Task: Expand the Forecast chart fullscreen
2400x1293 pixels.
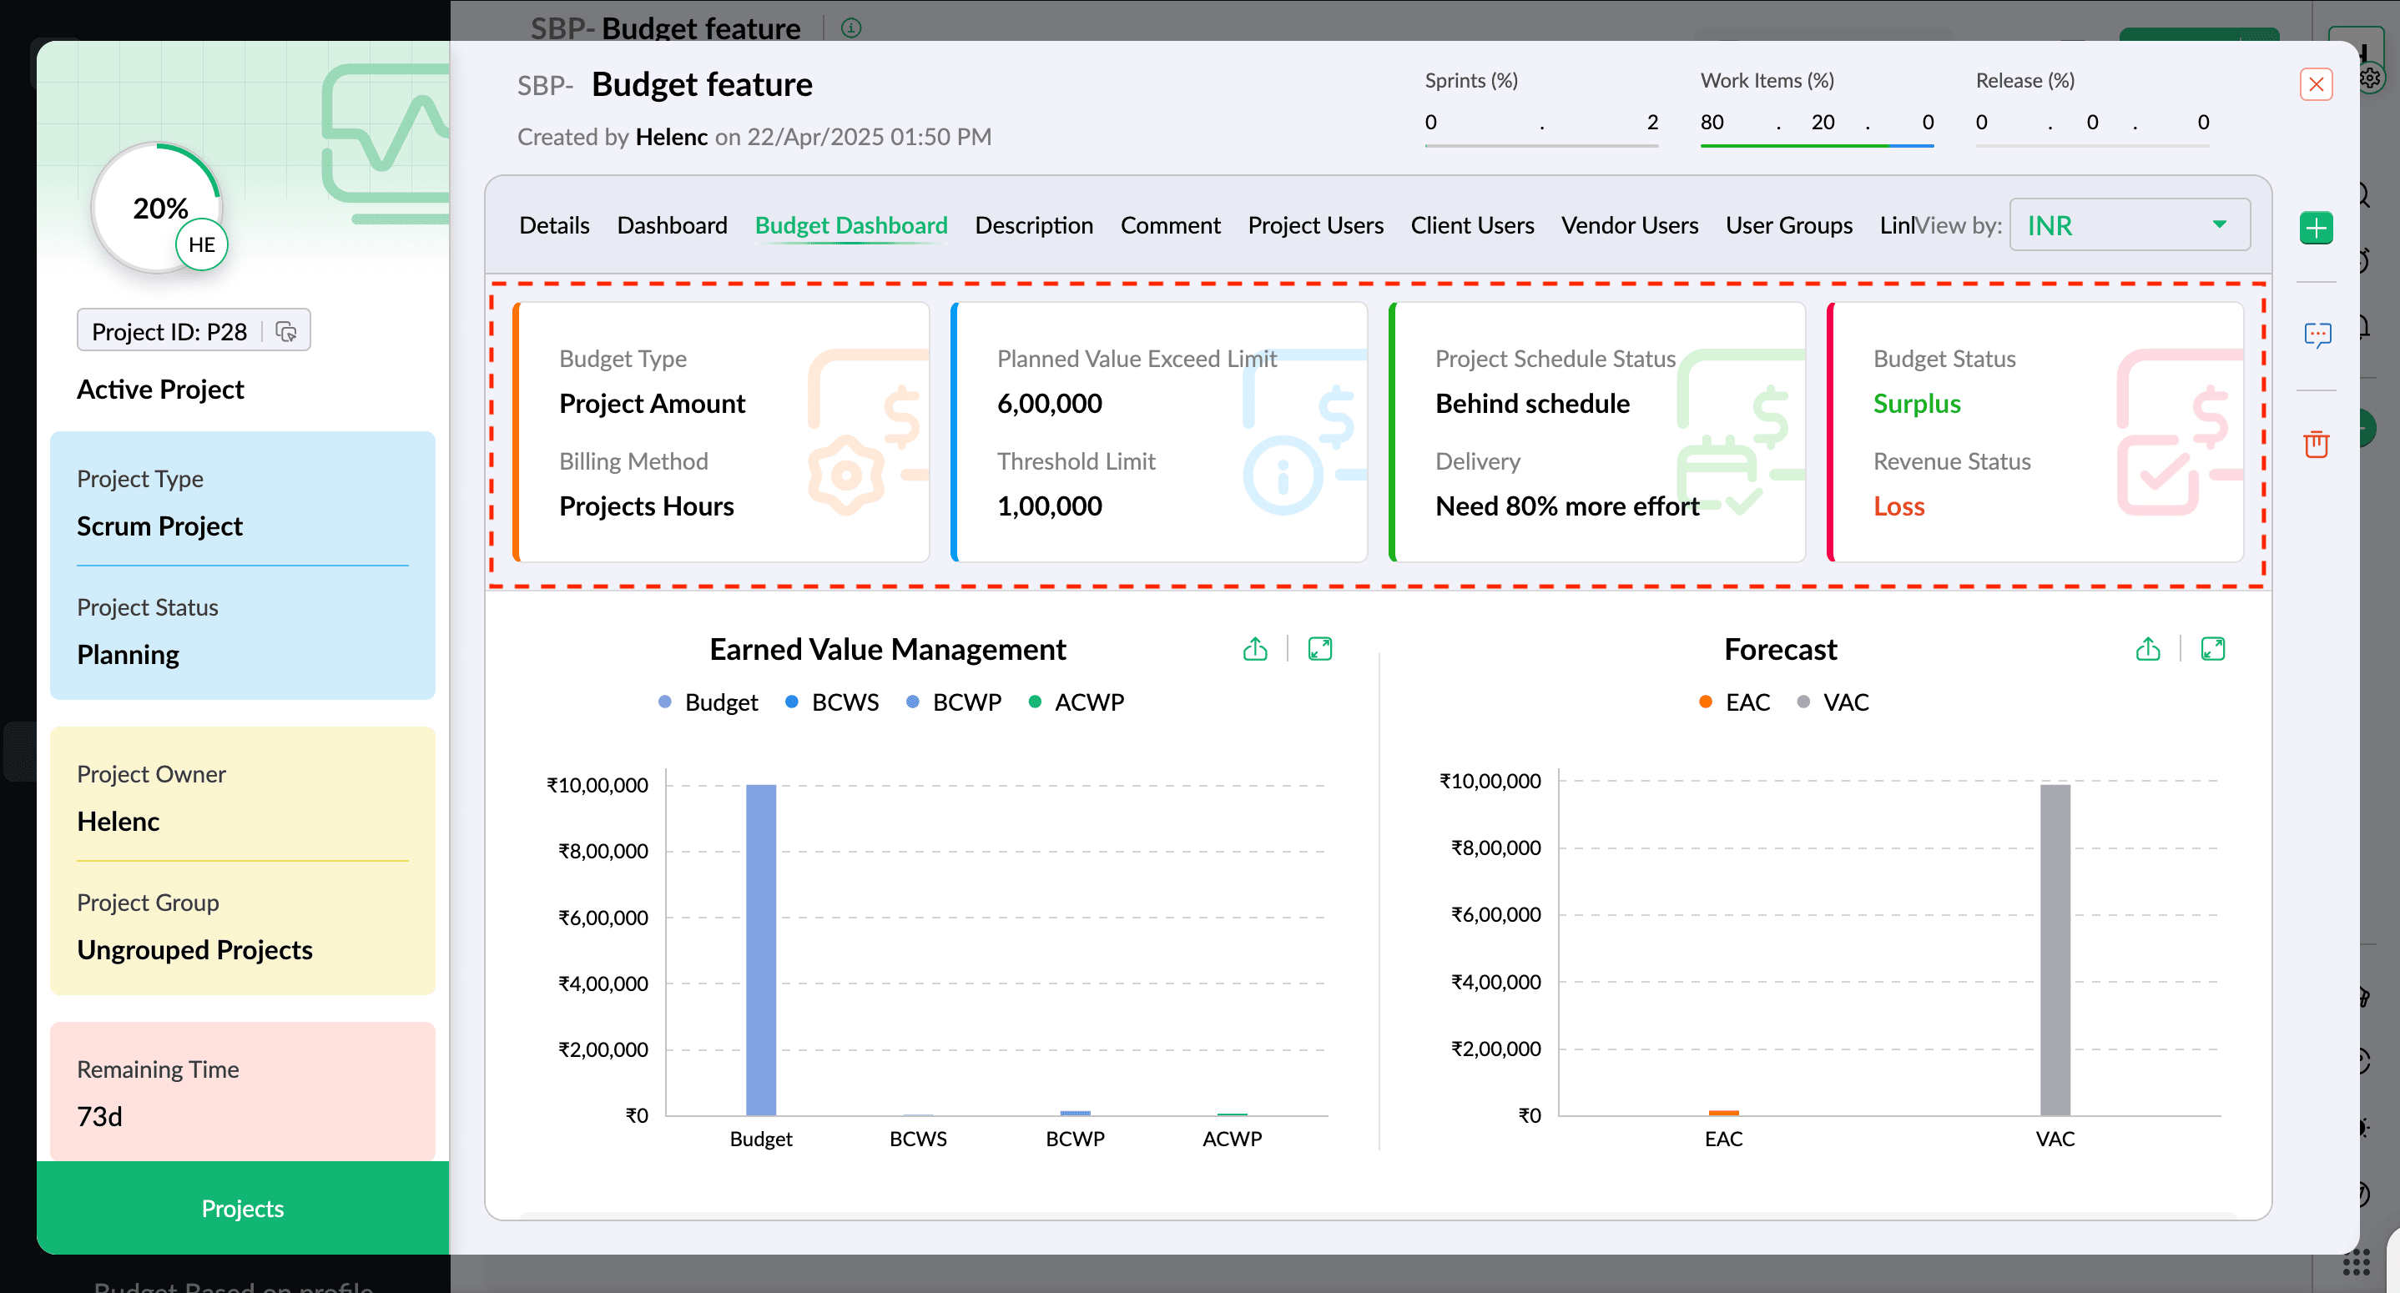Action: click(x=2213, y=649)
